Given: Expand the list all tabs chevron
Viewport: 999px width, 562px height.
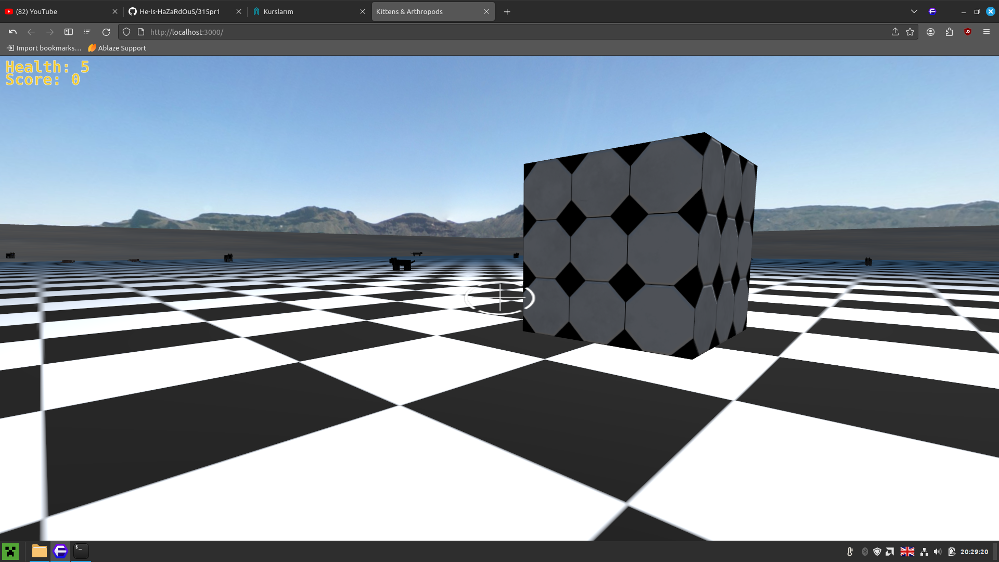Looking at the screenshot, I should click(x=914, y=11).
